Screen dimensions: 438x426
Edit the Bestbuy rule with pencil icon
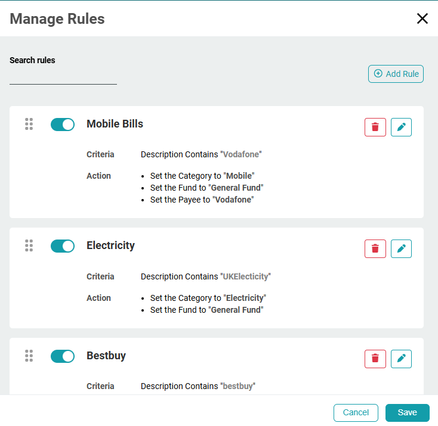401,359
